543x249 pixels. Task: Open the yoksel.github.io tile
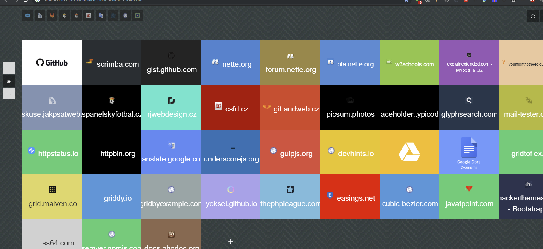pos(231,197)
